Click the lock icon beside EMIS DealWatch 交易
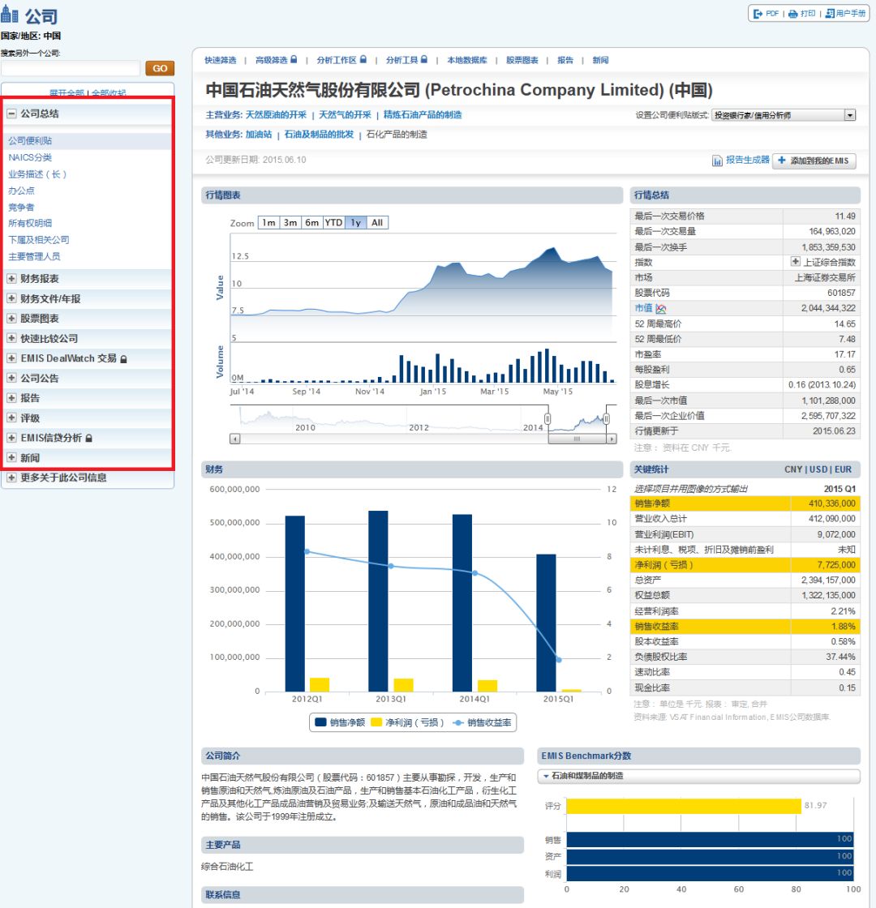 click(x=124, y=358)
